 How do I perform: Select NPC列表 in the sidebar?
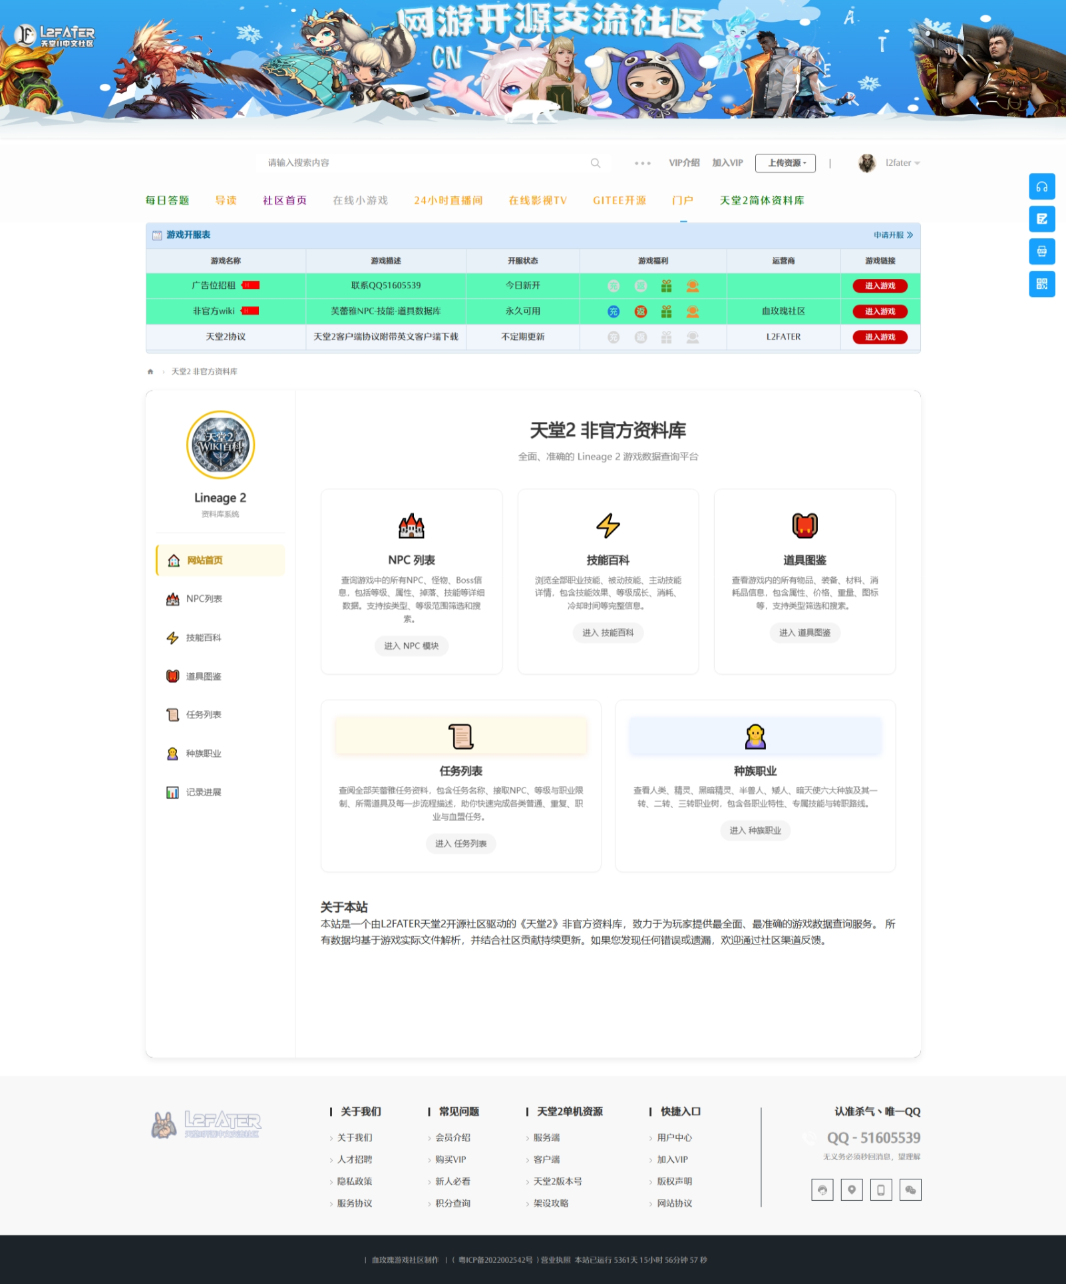tap(220, 599)
